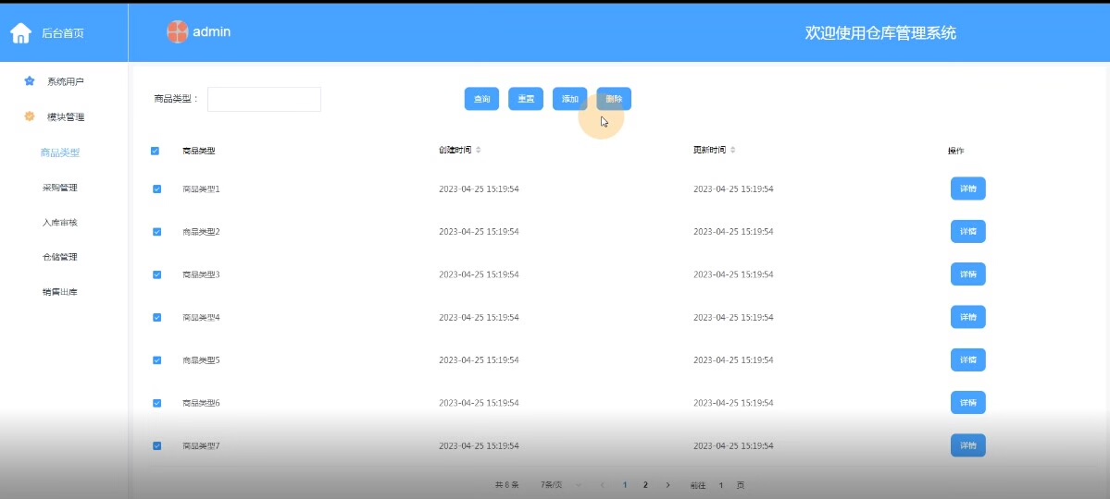Click the 商品类型 column header
This screenshot has height=499, width=1110.
(199, 151)
